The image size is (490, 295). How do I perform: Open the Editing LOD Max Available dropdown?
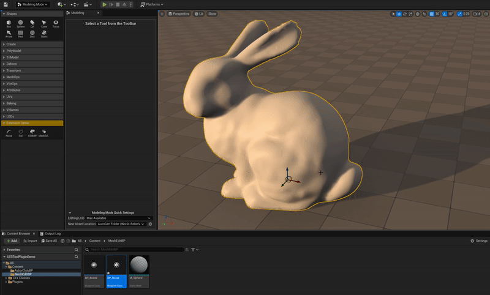tap(119, 218)
